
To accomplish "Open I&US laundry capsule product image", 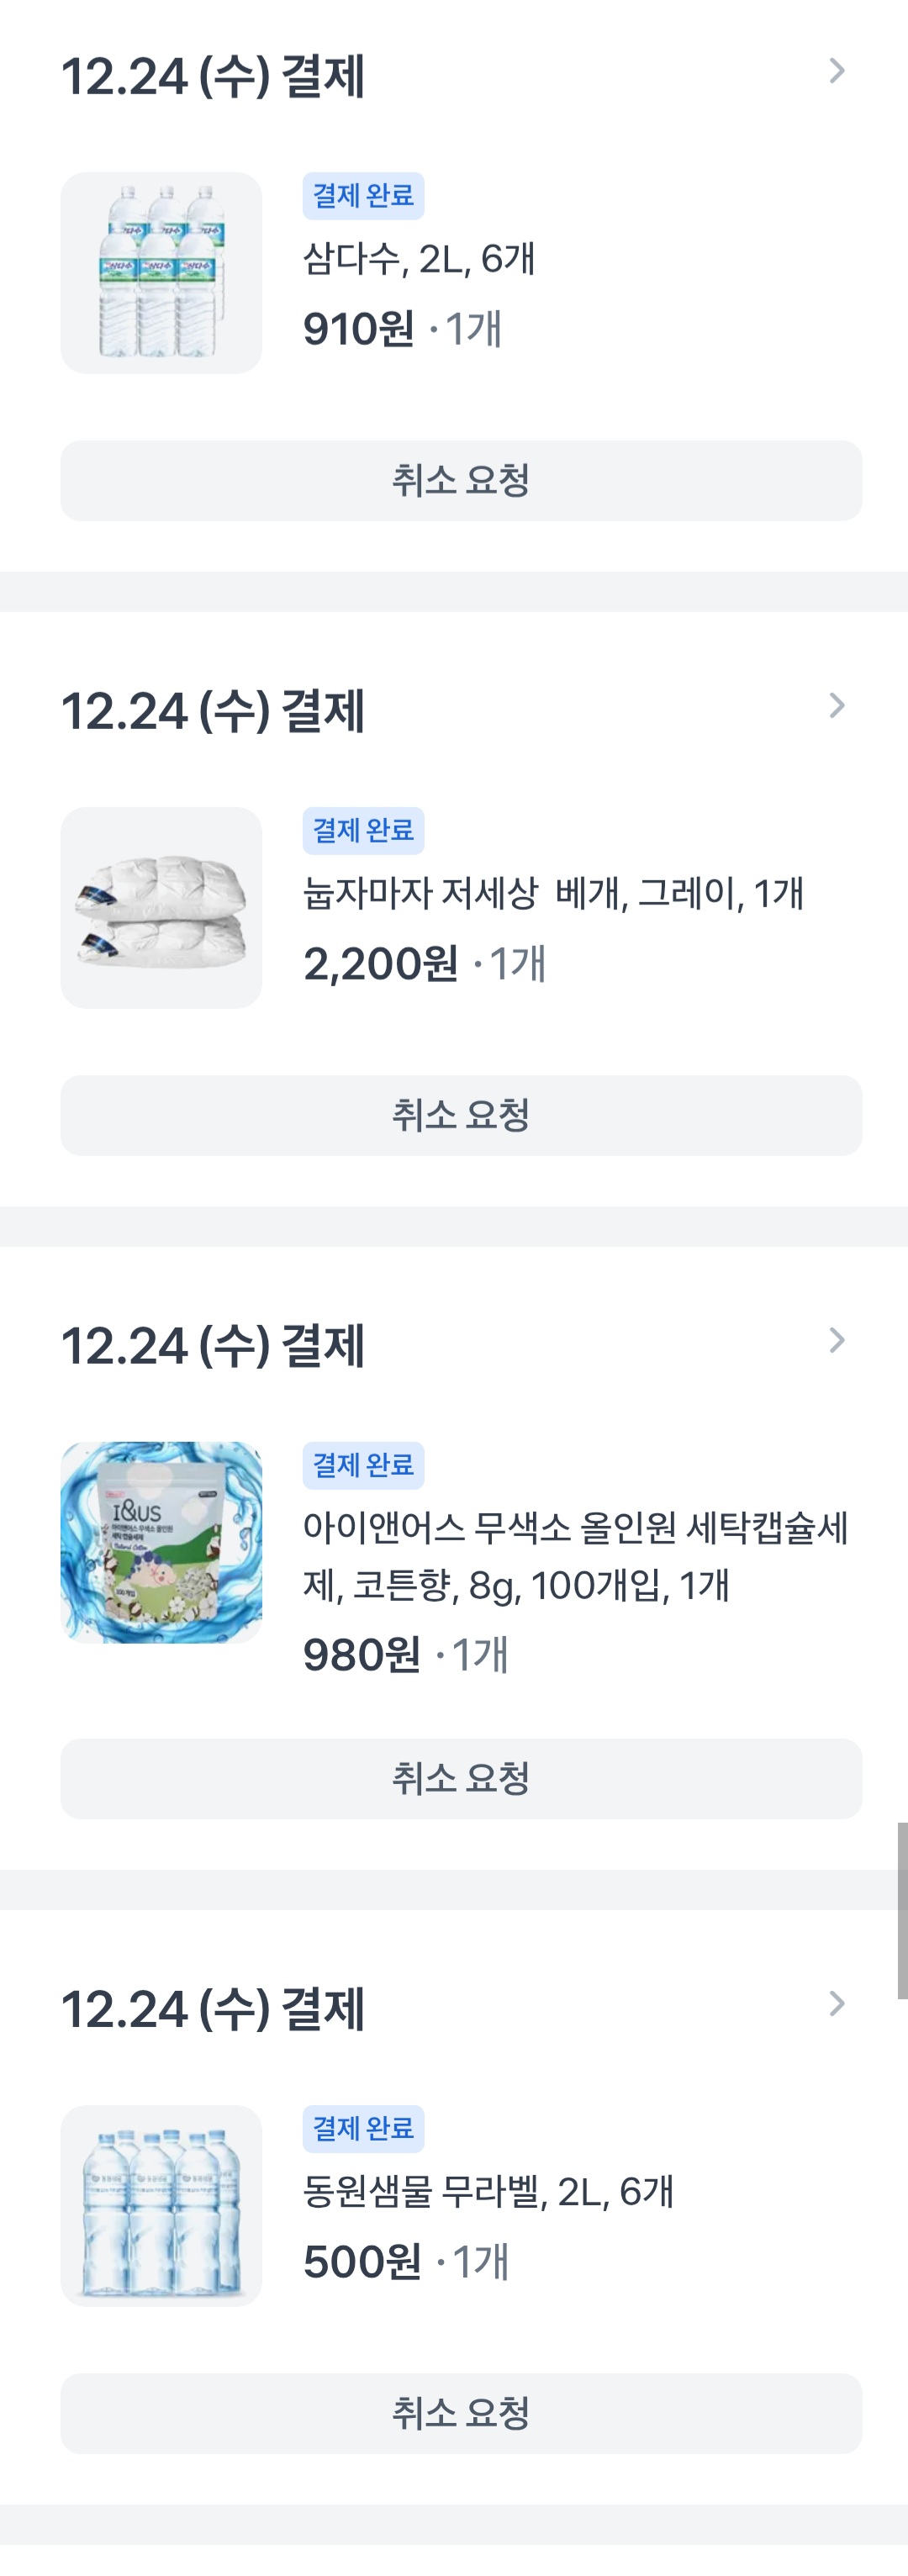I will pos(161,1542).
